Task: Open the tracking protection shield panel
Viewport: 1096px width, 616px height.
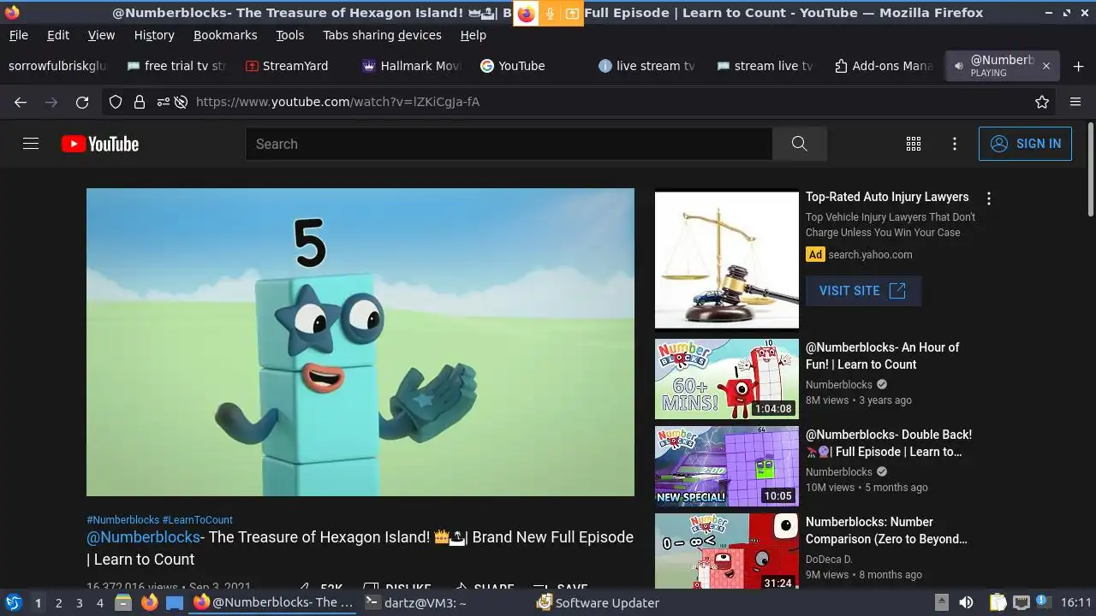Action: 116,102
